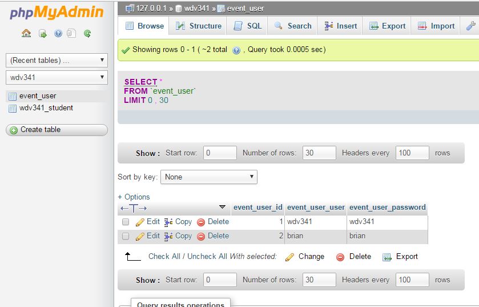Image resolution: width=479 pixels, height=307 pixels.
Task: Expand the + Options link
Action: pos(134,197)
